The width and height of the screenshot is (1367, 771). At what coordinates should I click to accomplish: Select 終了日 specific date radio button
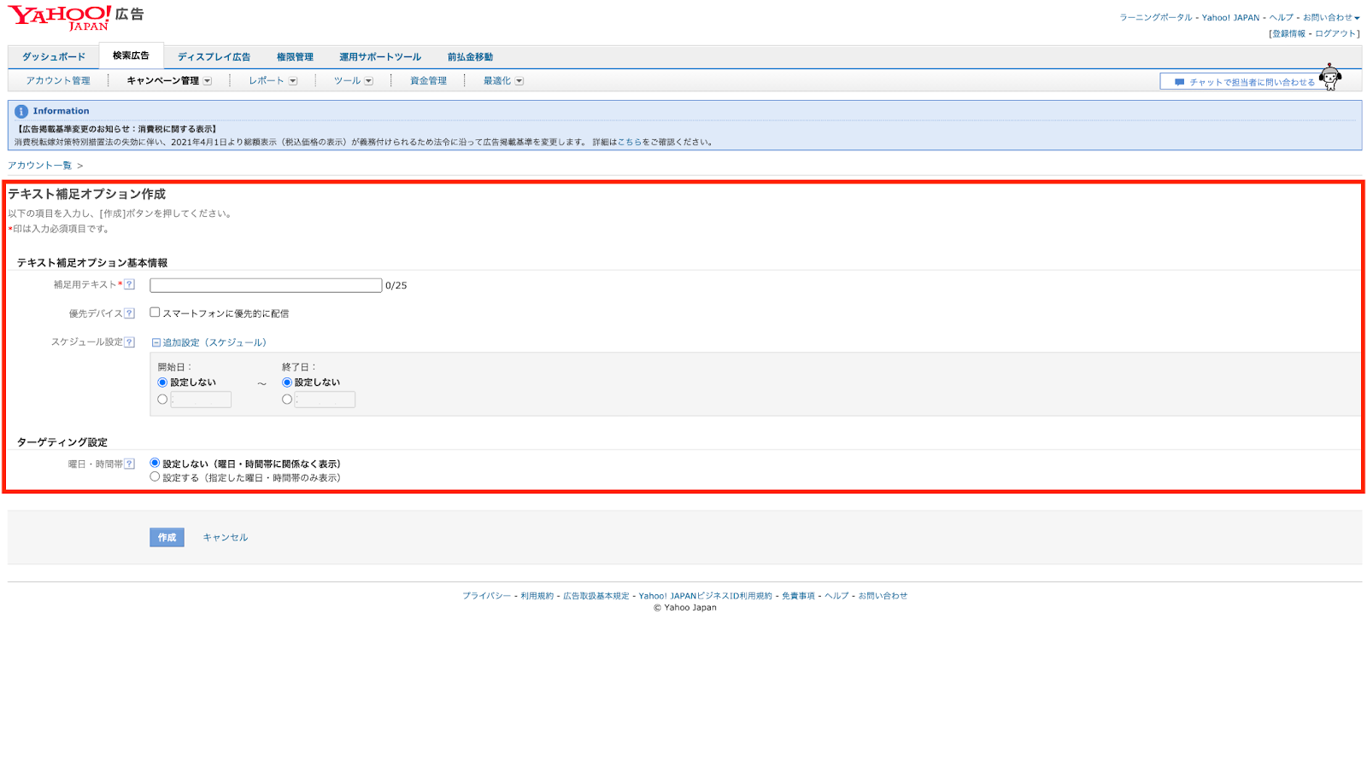(287, 400)
